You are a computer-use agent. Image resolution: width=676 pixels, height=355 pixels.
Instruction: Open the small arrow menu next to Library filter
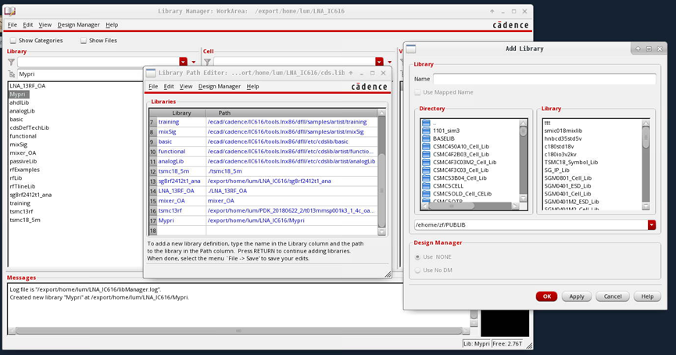194,62
